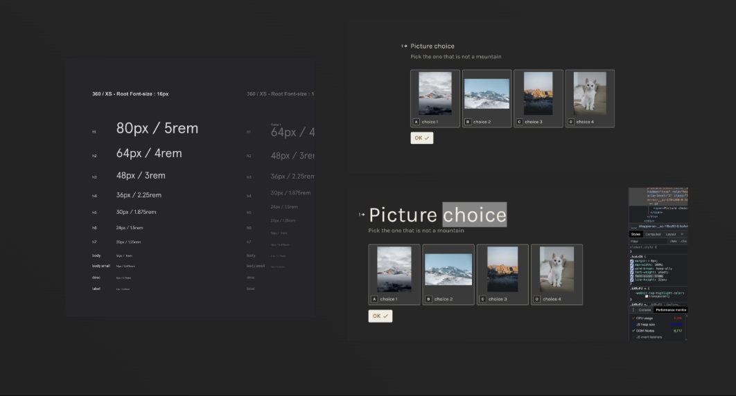Open the drawer's three-dot menu beside the Console tab
The height and width of the screenshot is (396, 736).
[633, 309]
